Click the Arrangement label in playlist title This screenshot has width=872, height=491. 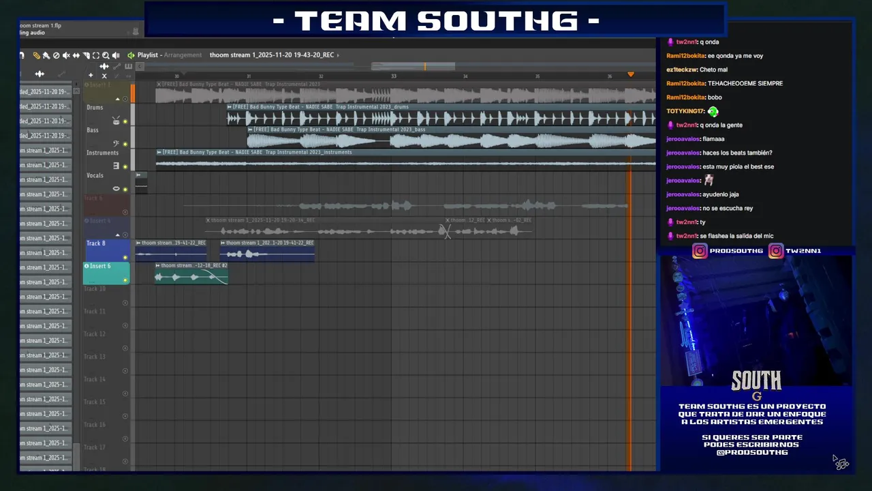(x=183, y=55)
